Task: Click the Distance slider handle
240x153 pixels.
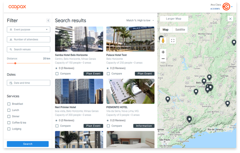Action: pyautogui.click(x=15, y=63)
